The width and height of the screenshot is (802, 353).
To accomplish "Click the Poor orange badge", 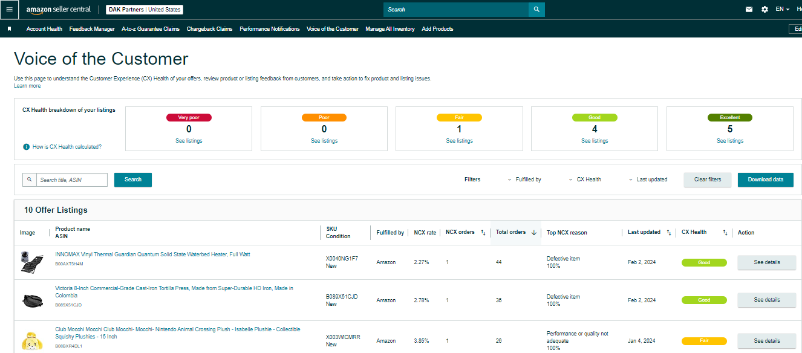I will 324,117.
